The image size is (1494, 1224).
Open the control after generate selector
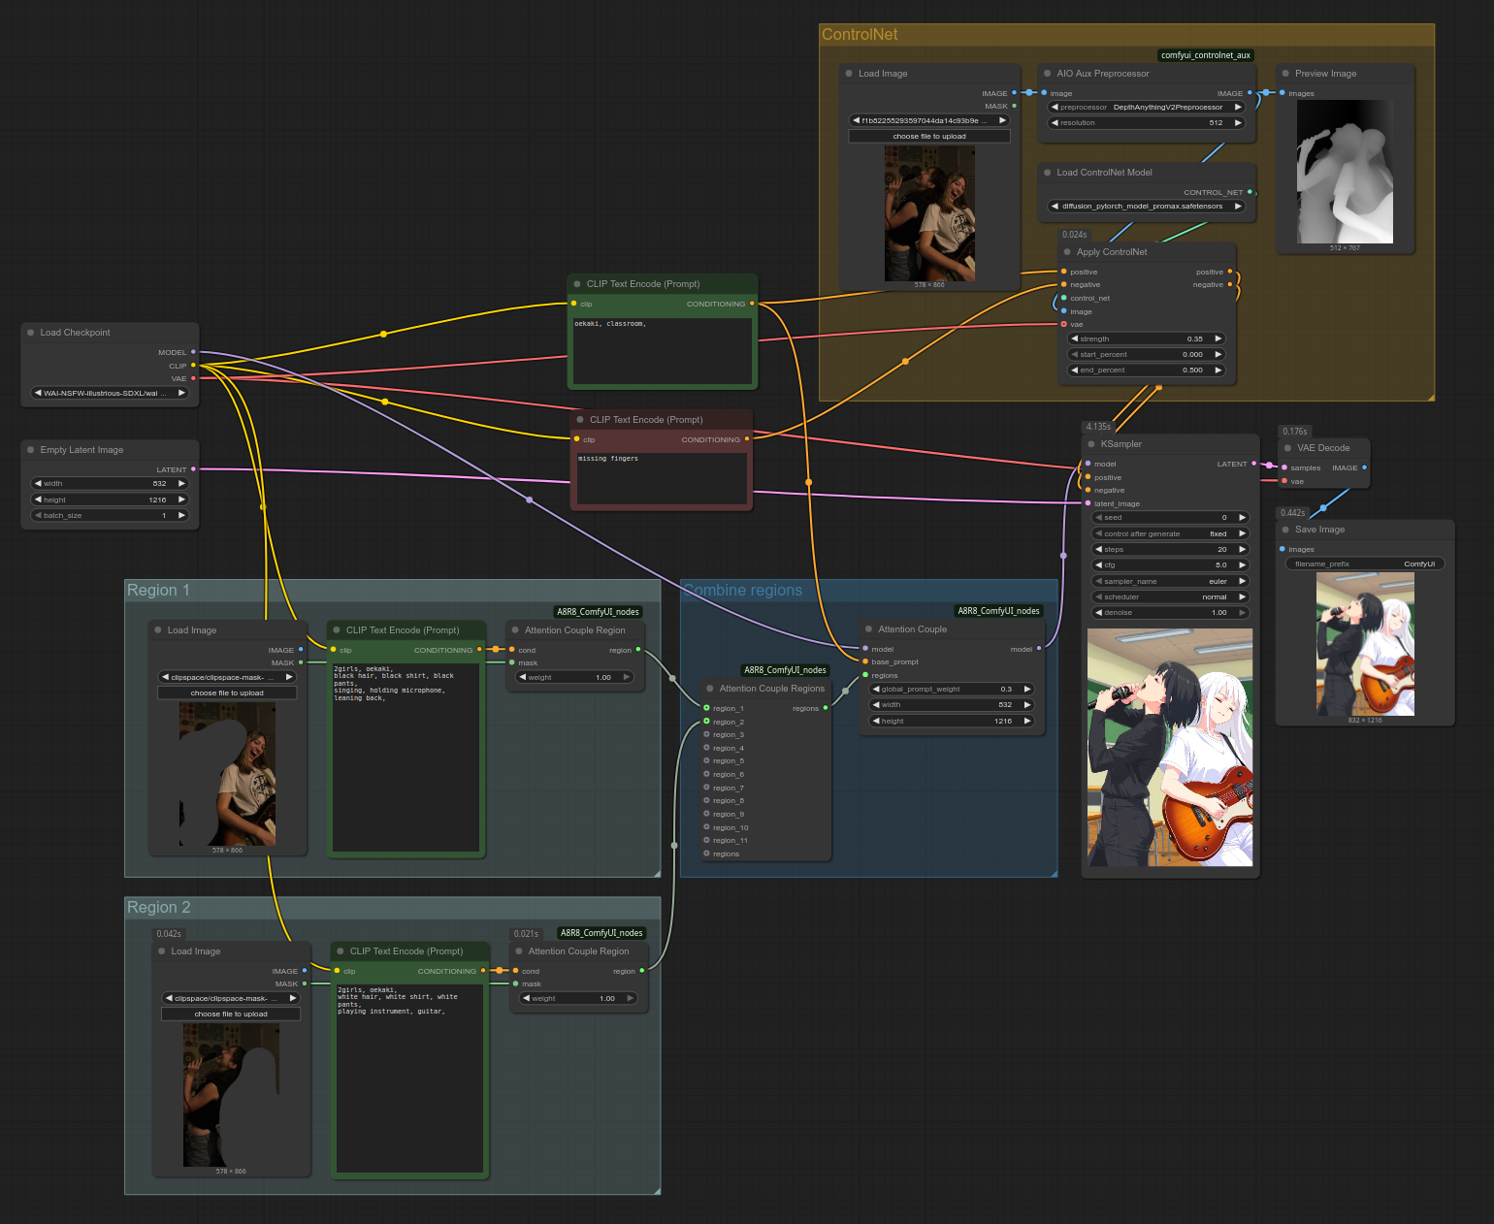[x=1170, y=533]
